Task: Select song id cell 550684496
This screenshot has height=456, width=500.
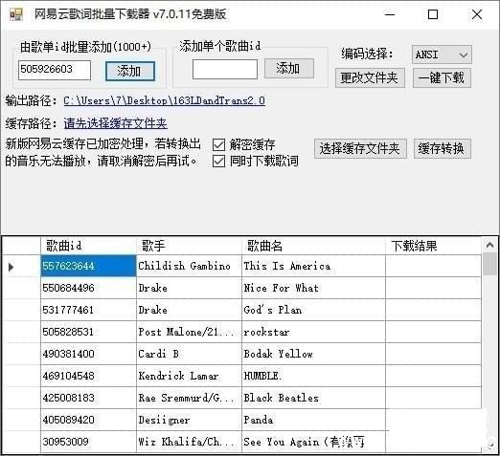Action: click(88, 288)
